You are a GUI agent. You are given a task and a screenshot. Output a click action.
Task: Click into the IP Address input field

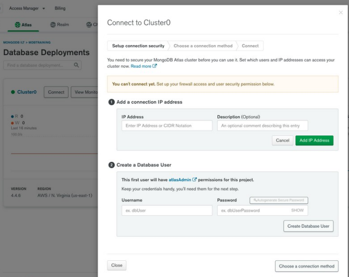(167, 126)
